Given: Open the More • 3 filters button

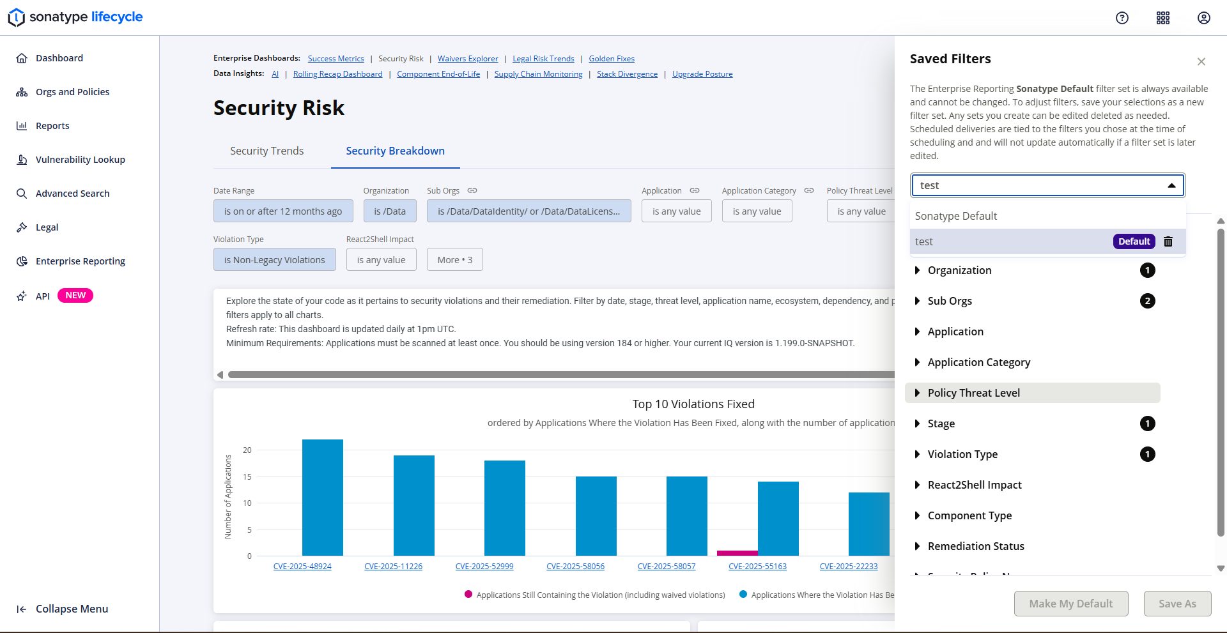Looking at the screenshot, I should (x=455, y=260).
